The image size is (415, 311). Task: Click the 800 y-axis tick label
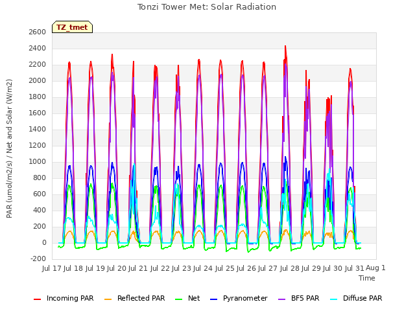pos(40,178)
